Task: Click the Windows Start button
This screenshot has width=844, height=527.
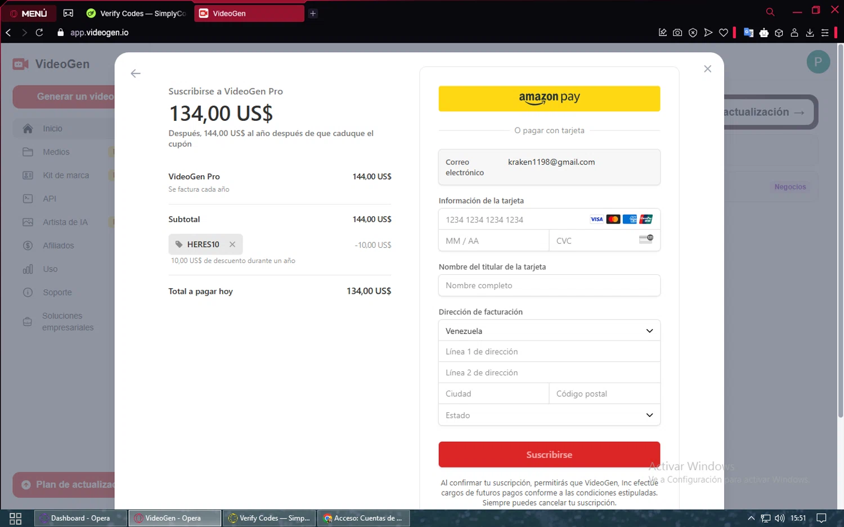Action: tap(15, 518)
